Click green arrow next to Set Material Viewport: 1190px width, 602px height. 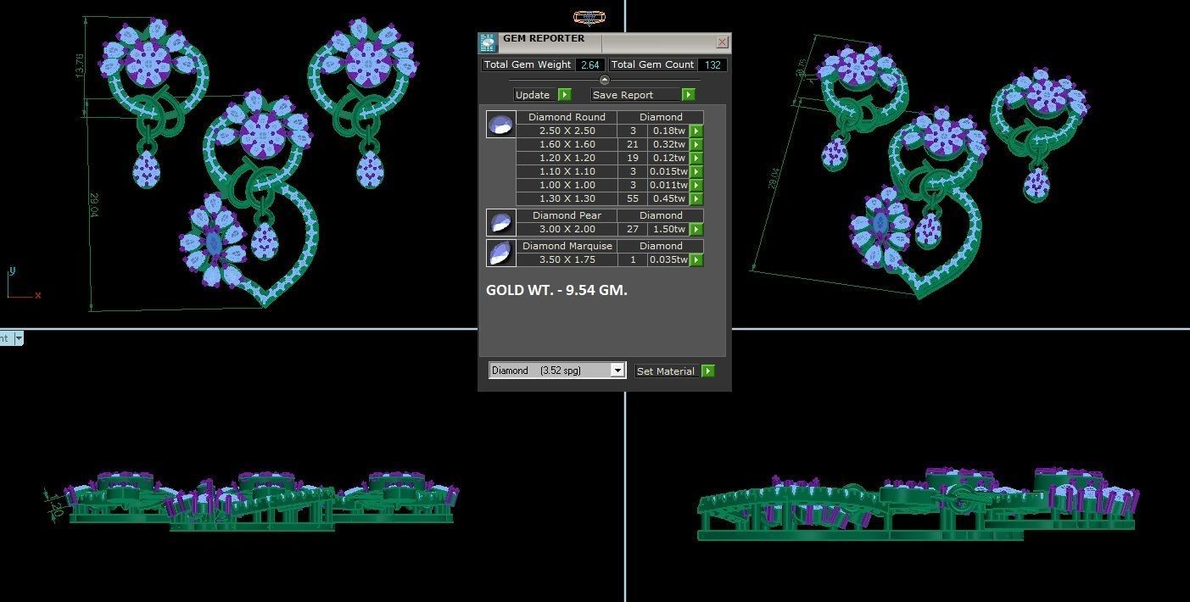click(x=708, y=371)
